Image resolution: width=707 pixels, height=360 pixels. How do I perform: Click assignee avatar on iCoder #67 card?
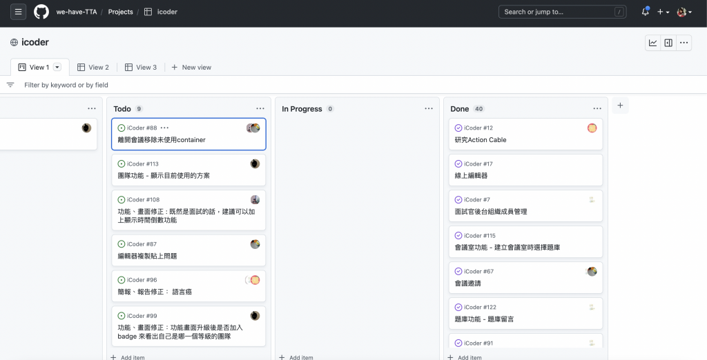[x=592, y=271]
